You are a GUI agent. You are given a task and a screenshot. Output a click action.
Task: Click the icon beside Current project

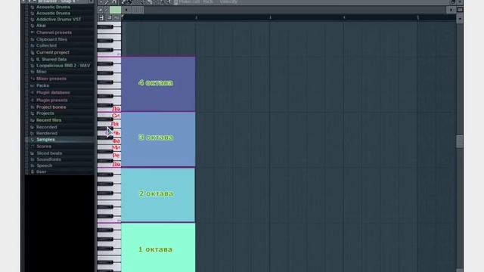coord(32,52)
